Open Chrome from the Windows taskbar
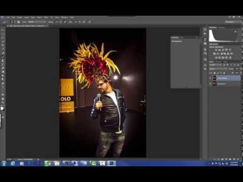The width and height of the screenshot is (243, 182). [49, 163]
